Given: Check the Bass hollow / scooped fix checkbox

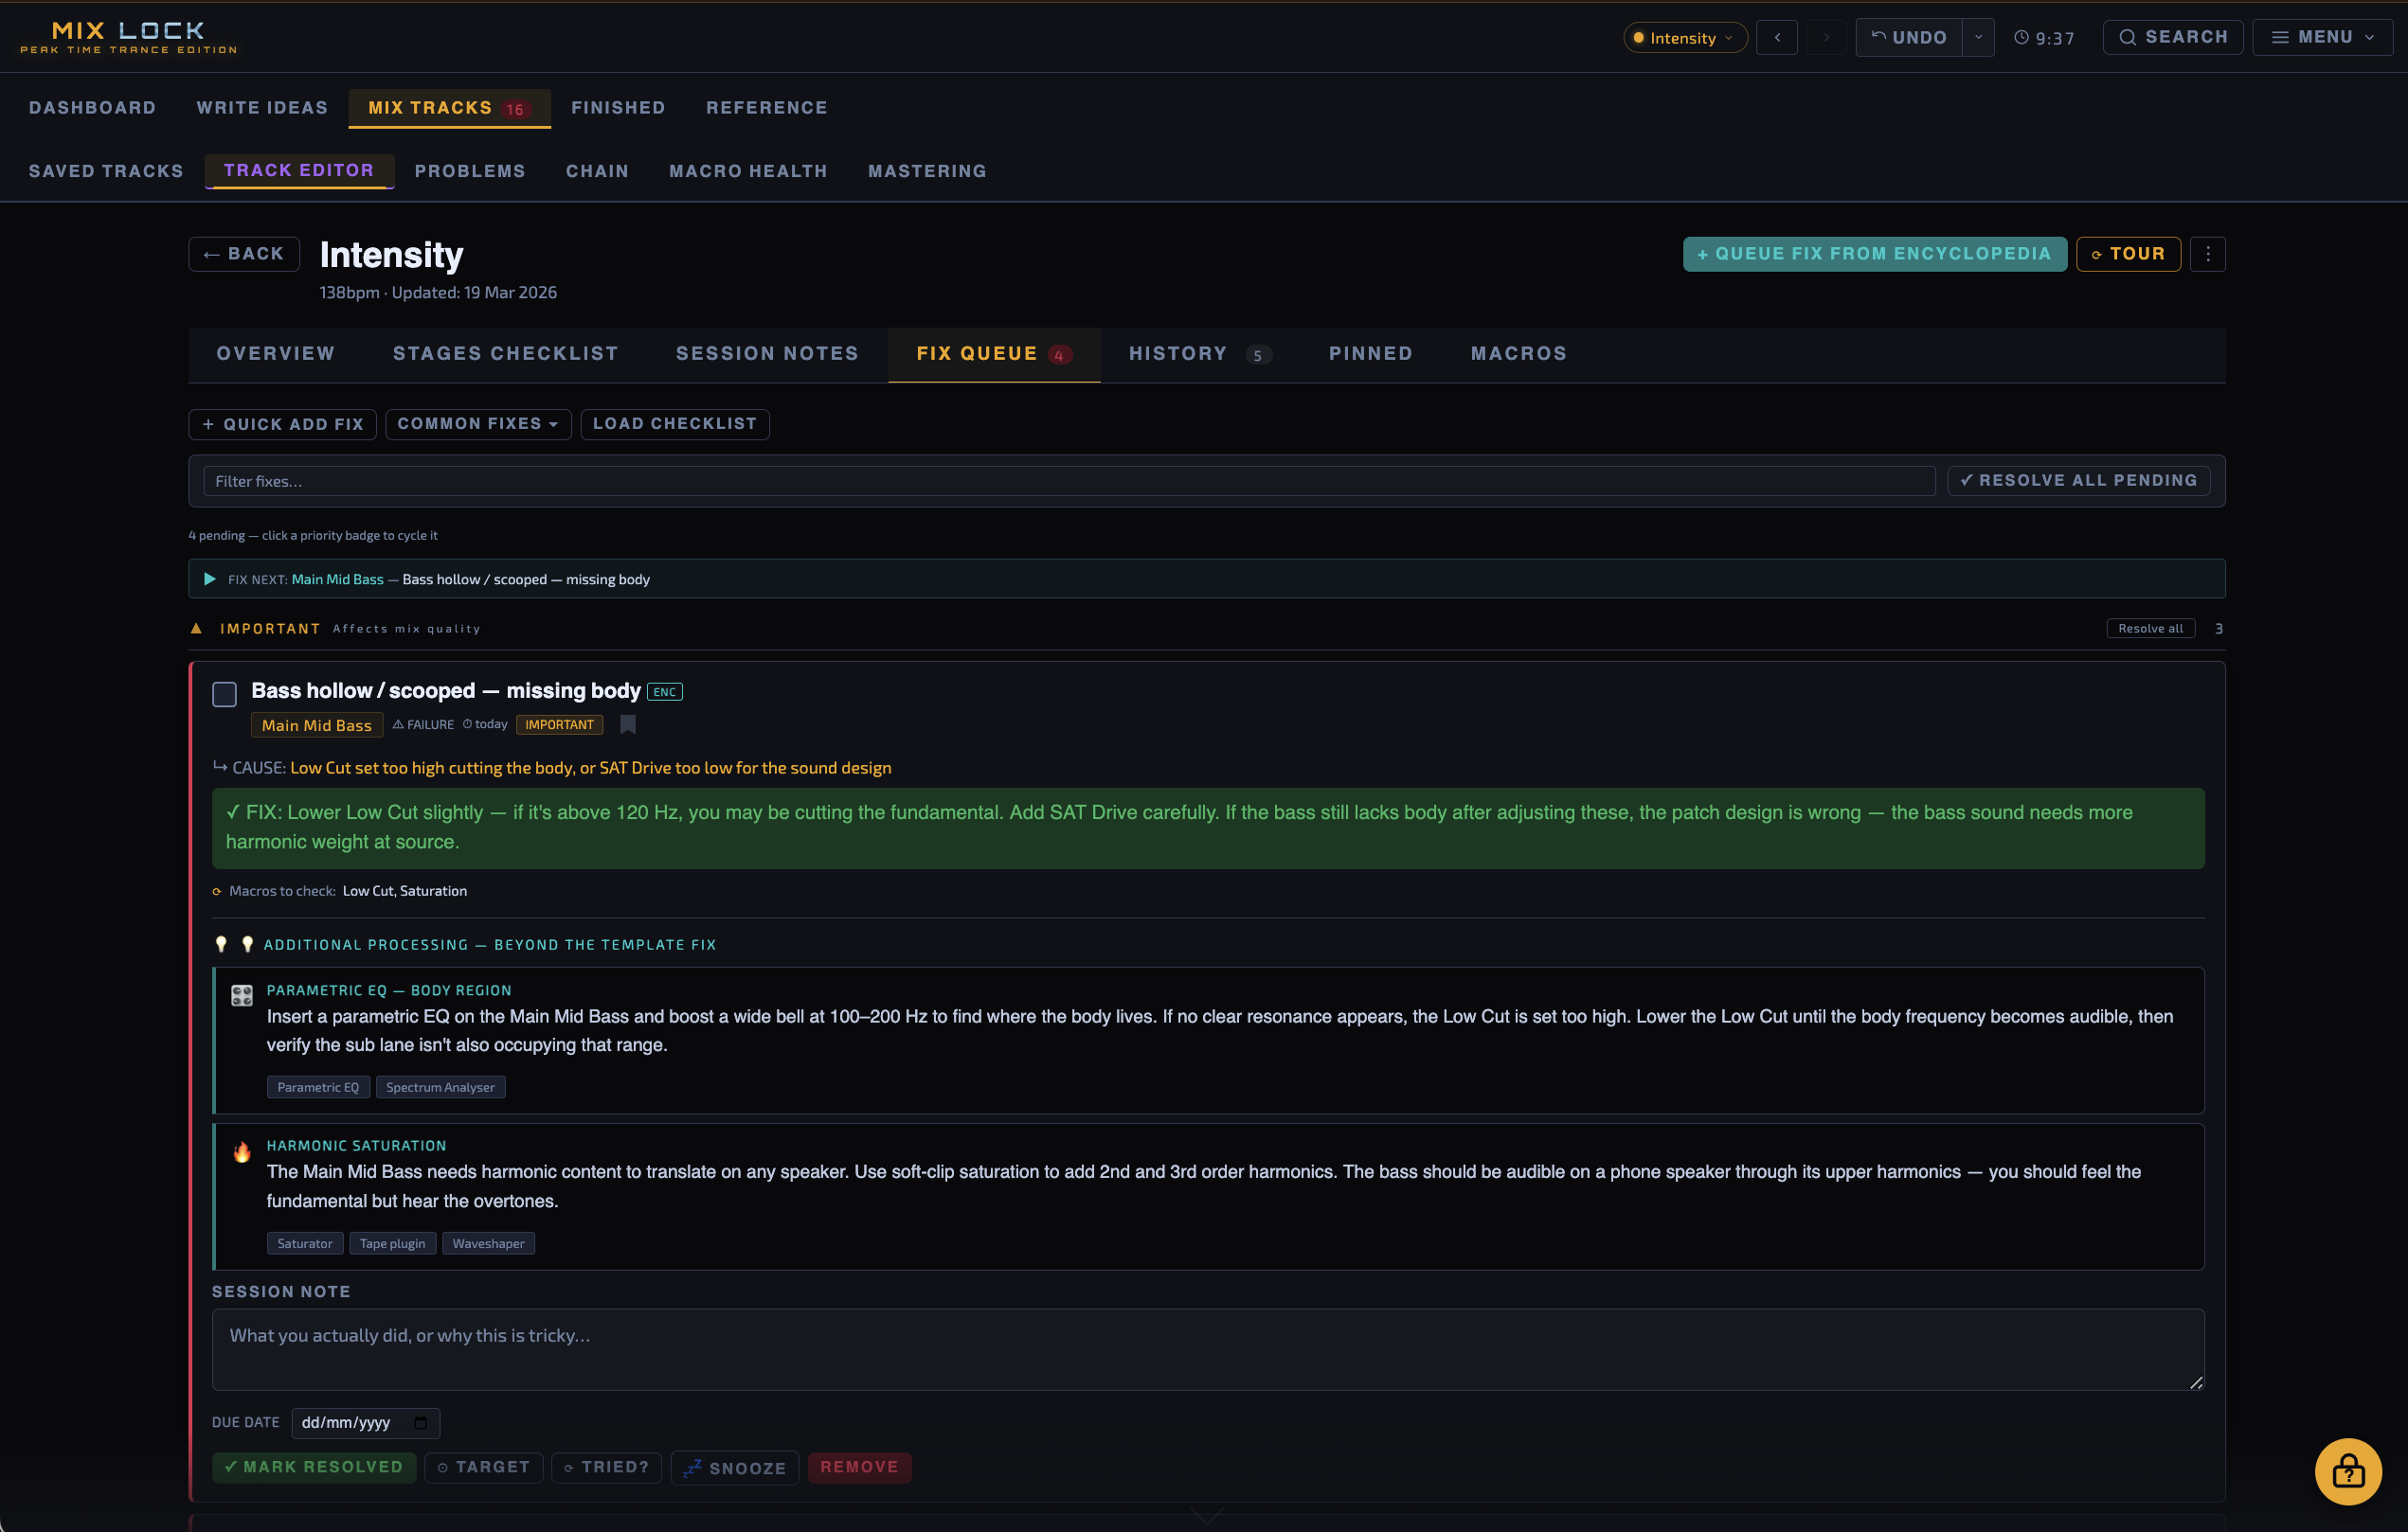Looking at the screenshot, I should [225, 693].
